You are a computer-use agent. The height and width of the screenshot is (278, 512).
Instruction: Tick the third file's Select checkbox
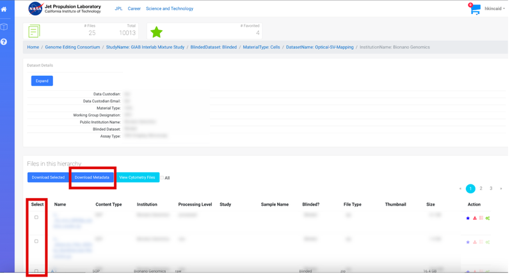point(36,271)
